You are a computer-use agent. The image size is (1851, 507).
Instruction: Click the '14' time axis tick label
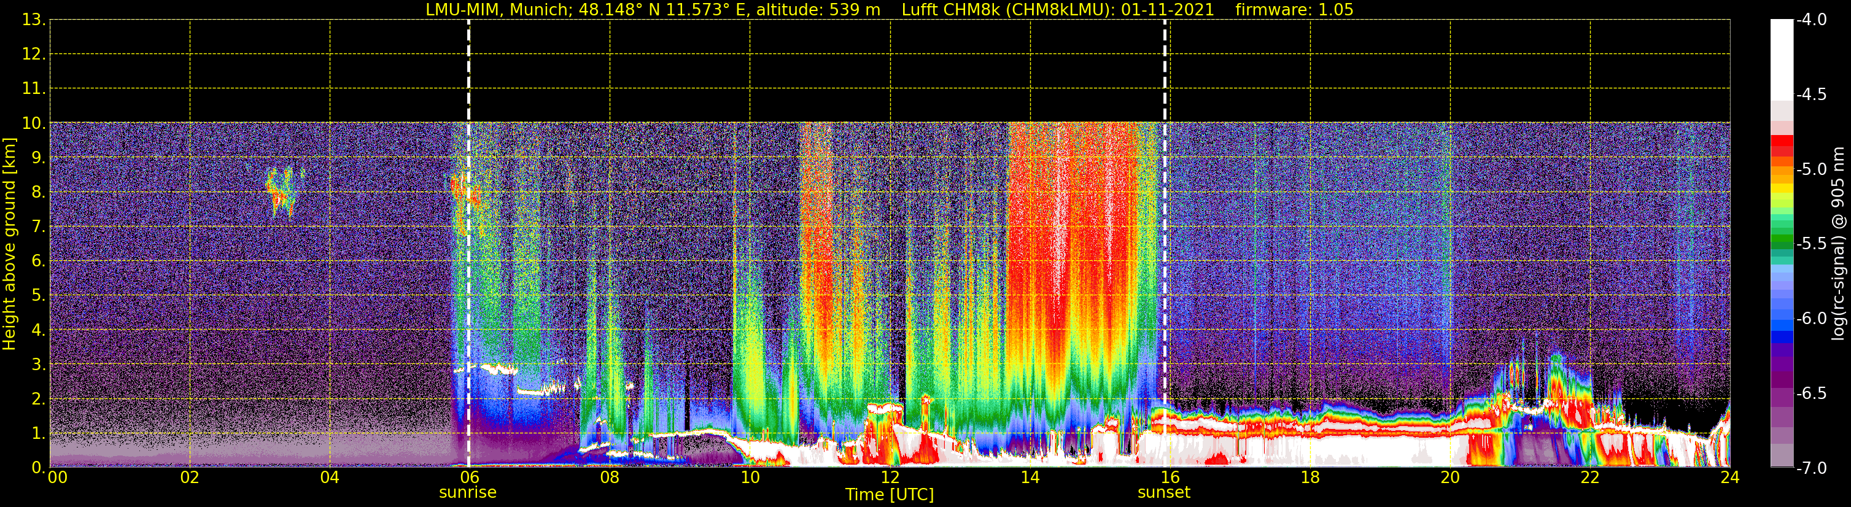[1030, 478]
